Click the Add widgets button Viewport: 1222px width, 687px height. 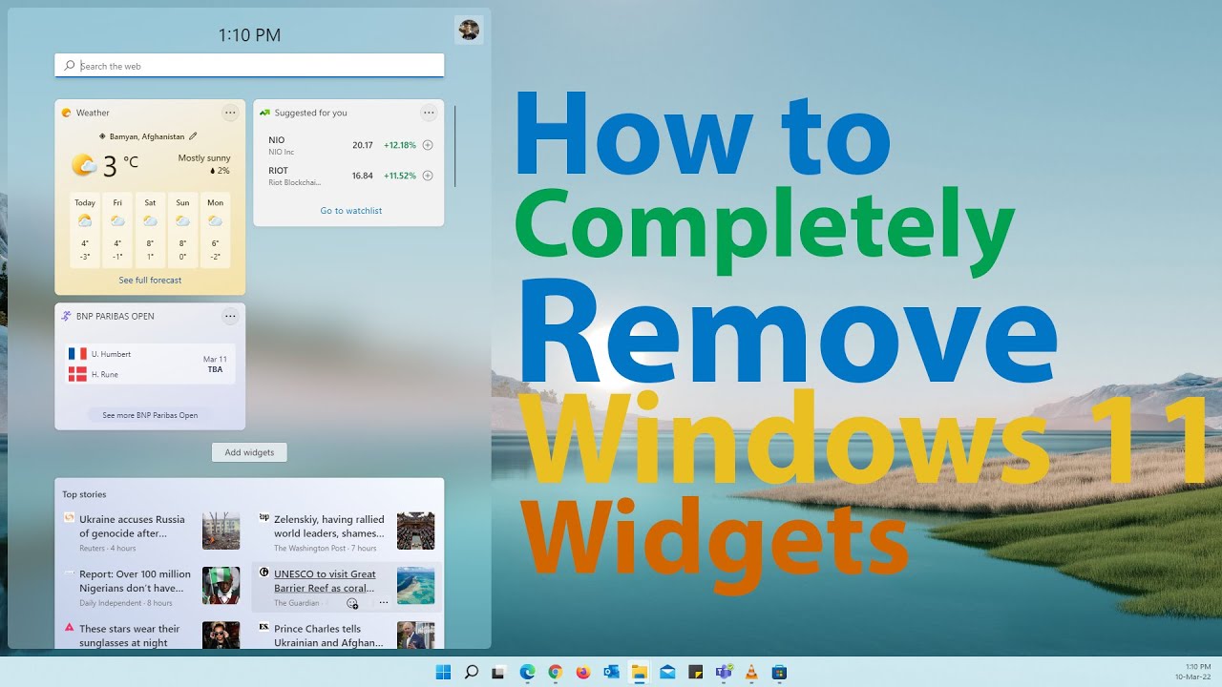click(249, 452)
